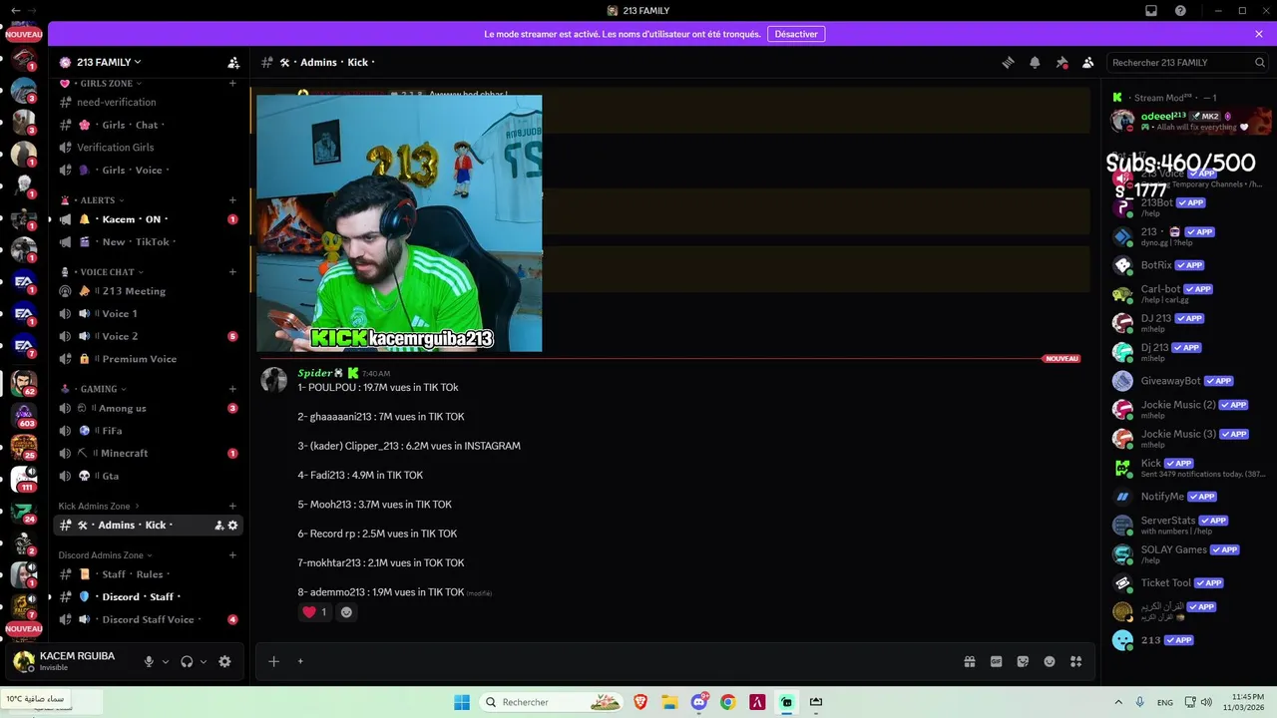Toggle microphone mute in user panel
This screenshot has height=718, width=1277.
pyautogui.click(x=149, y=661)
